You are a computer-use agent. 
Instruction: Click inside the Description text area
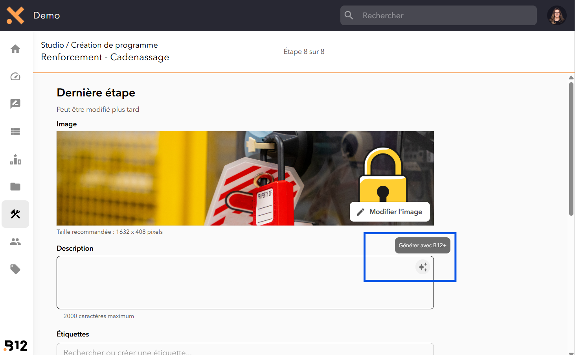(245, 283)
